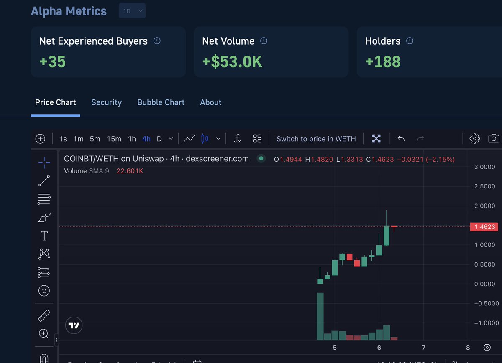
Task: Select the crosshair cursor tool
Action: 44,162
